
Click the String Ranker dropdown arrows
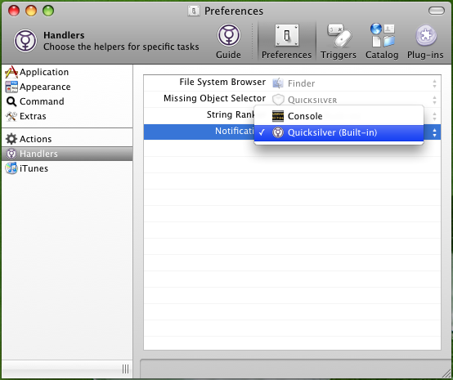434,116
